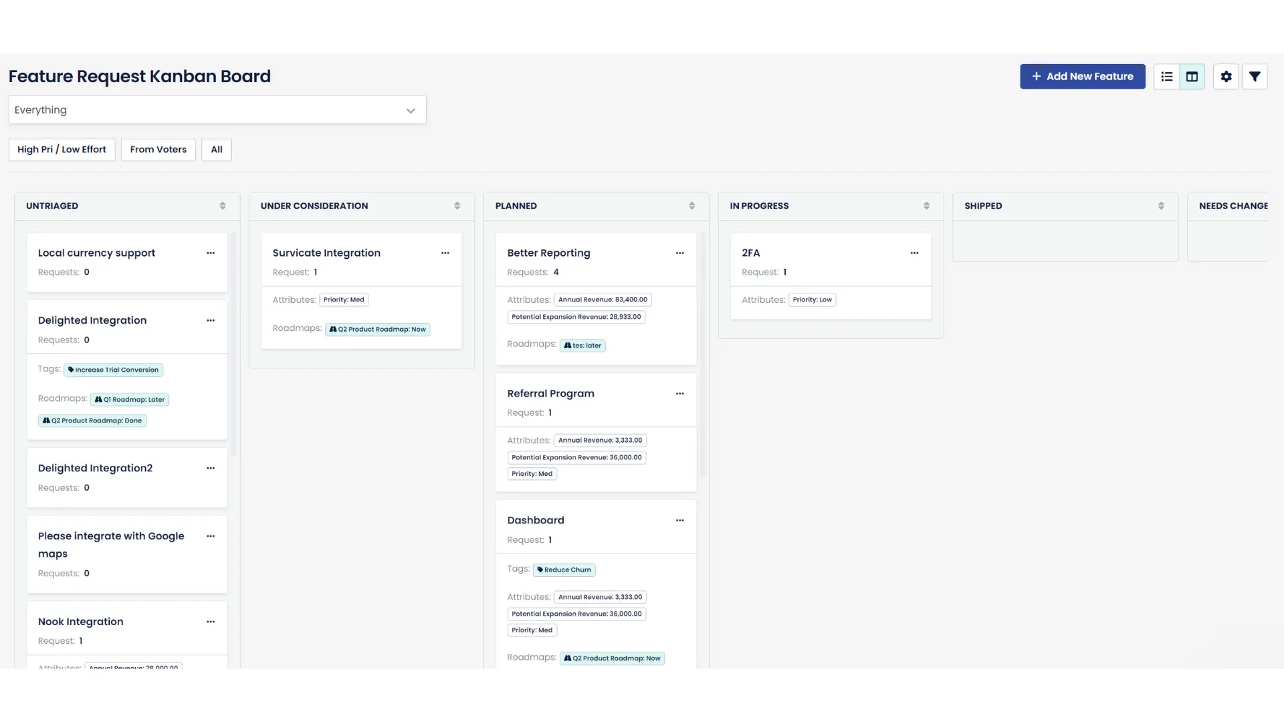Select High Pri / Low Effort filter
Screen dimensions: 1284x722
click(x=62, y=150)
